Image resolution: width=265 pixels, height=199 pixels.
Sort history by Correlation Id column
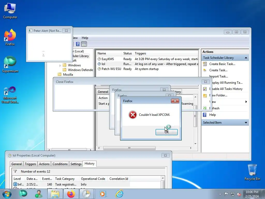119,179
